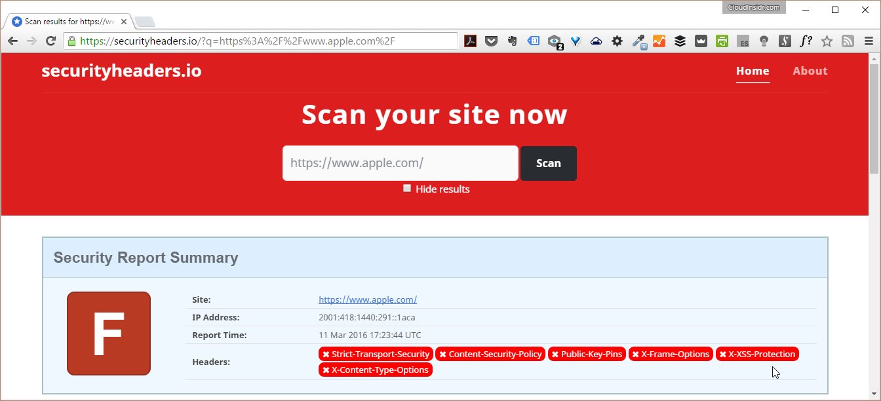Click the Adobe Acrobat extension icon
The image size is (881, 401).
click(x=470, y=41)
